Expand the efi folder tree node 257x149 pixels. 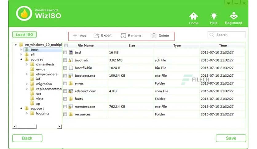click(x=21, y=54)
